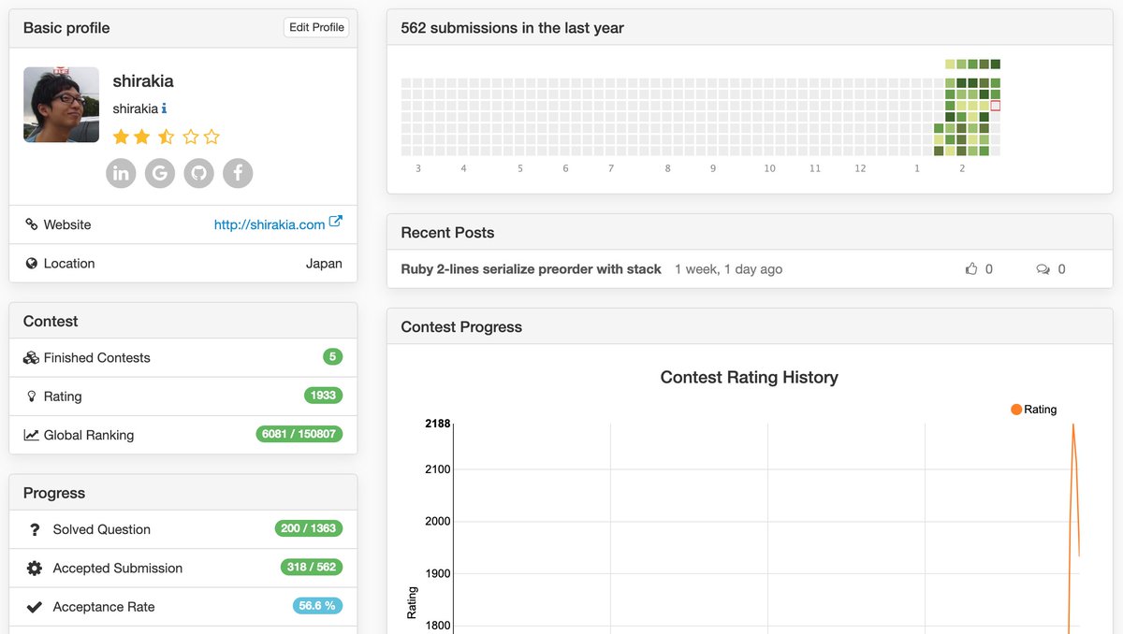Screen dimensions: 1123x634
Task: Open the Facebook profile icon
Action: [x=238, y=173]
